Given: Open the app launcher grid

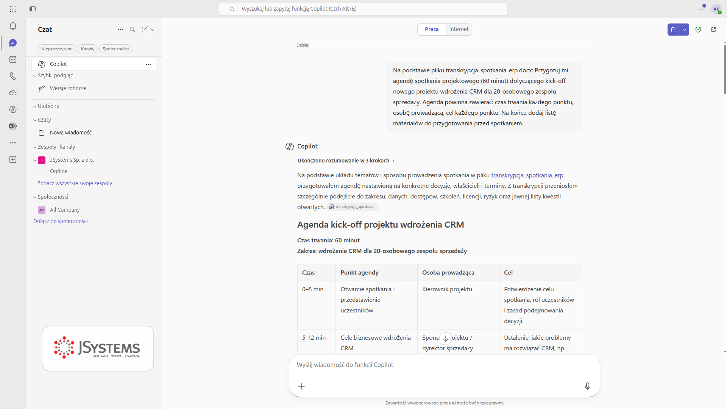Looking at the screenshot, I should click(x=13, y=9).
